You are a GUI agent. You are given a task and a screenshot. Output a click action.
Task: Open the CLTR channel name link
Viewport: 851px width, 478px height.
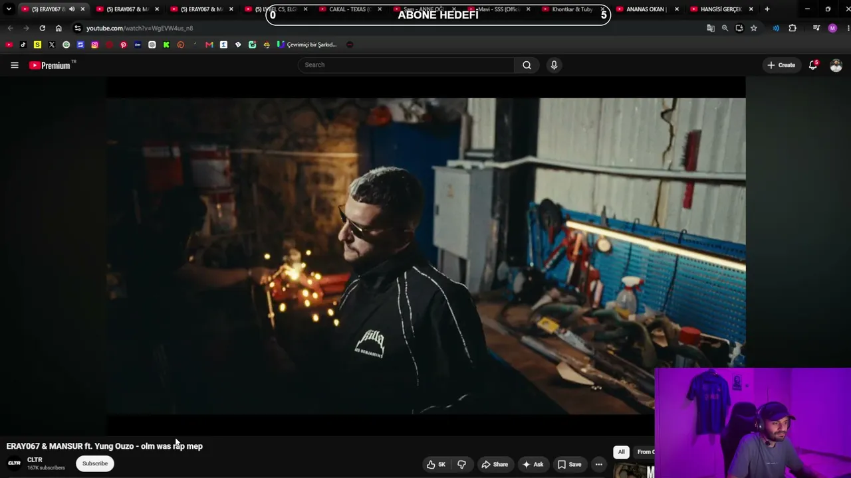(35, 459)
